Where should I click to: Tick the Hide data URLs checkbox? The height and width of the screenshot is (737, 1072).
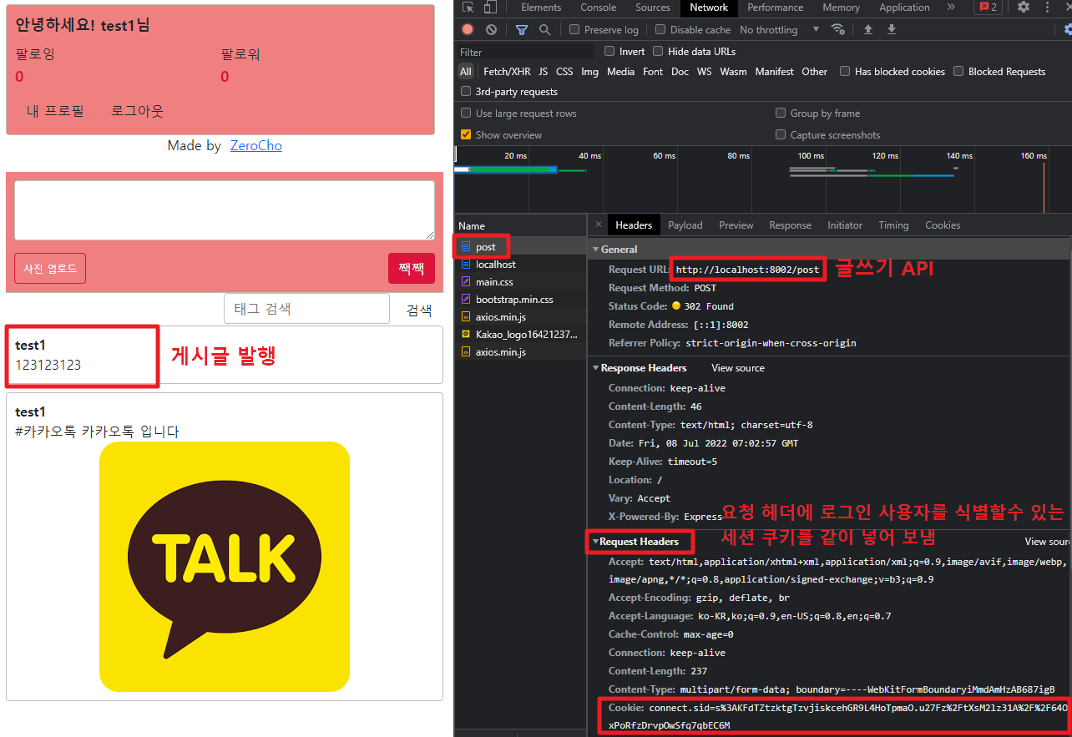659,51
